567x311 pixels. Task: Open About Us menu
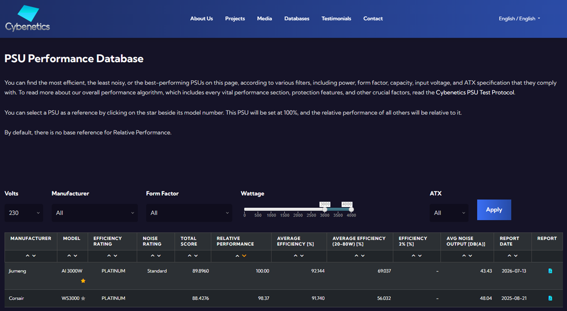pyautogui.click(x=202, y=18)
